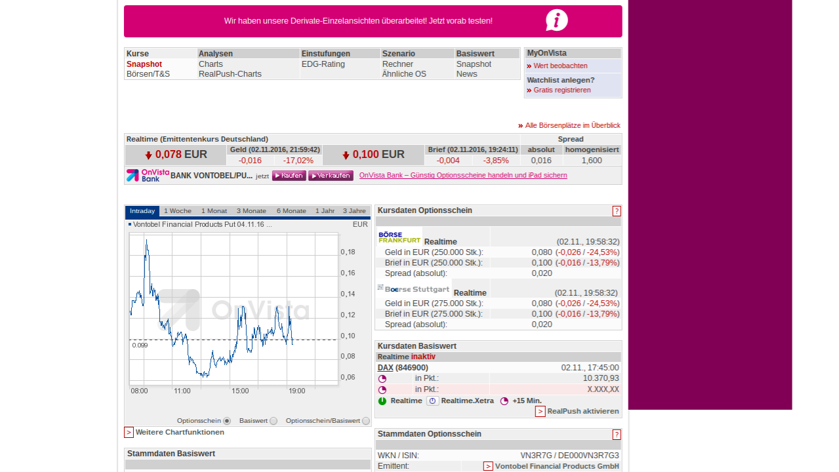Screen dimensions: 839x472
Task: Open help icon for Kursdaten Optionsschein
Action: click(617, 211)
